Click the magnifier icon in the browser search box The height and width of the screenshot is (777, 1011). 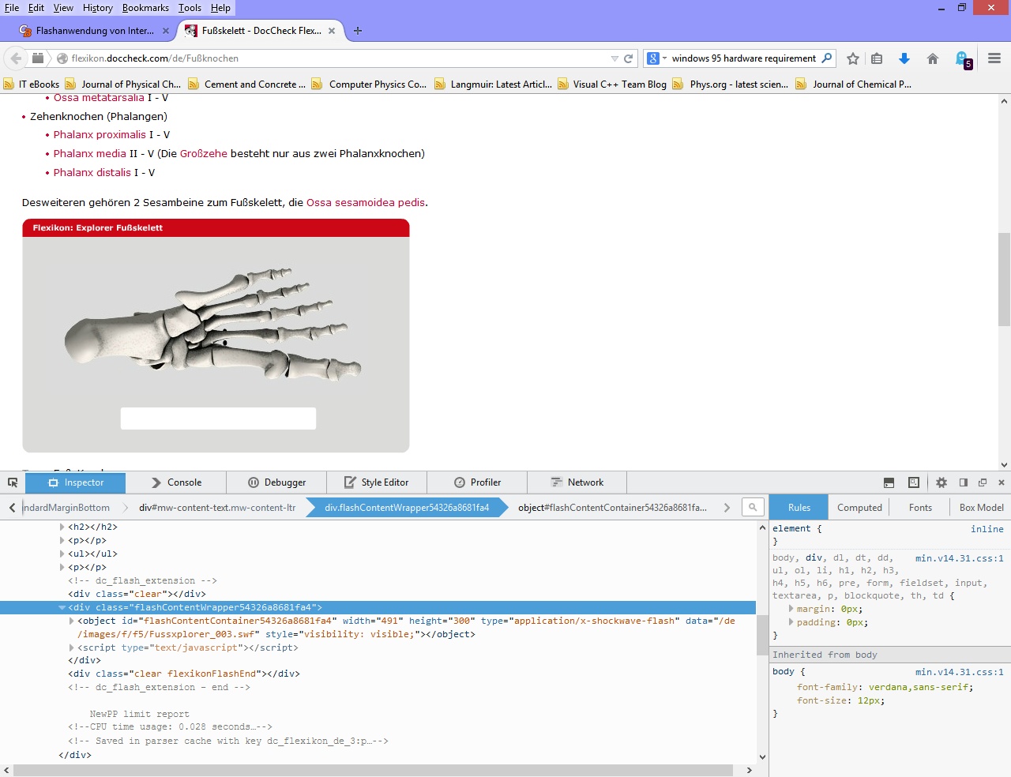click(x=827, y=58)
